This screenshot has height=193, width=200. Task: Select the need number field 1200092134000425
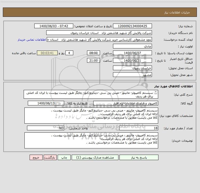point(132,26)
